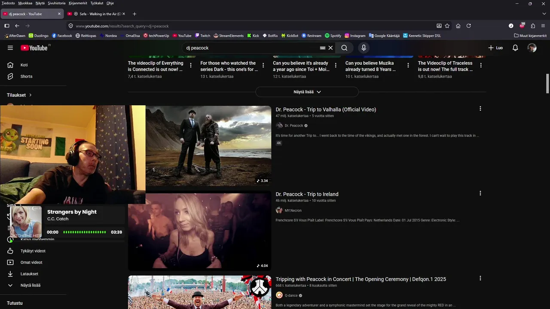Open the Dr. Peacock - Trip to Ireland title
The height and width of the screenshot is (309, 550).
(x=307, y=194)
